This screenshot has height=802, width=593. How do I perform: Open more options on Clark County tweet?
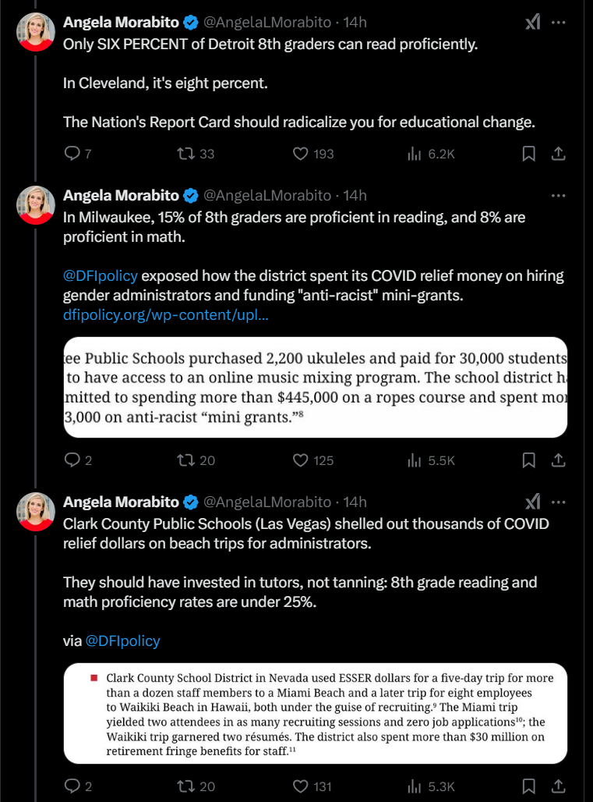pos(558,502)
